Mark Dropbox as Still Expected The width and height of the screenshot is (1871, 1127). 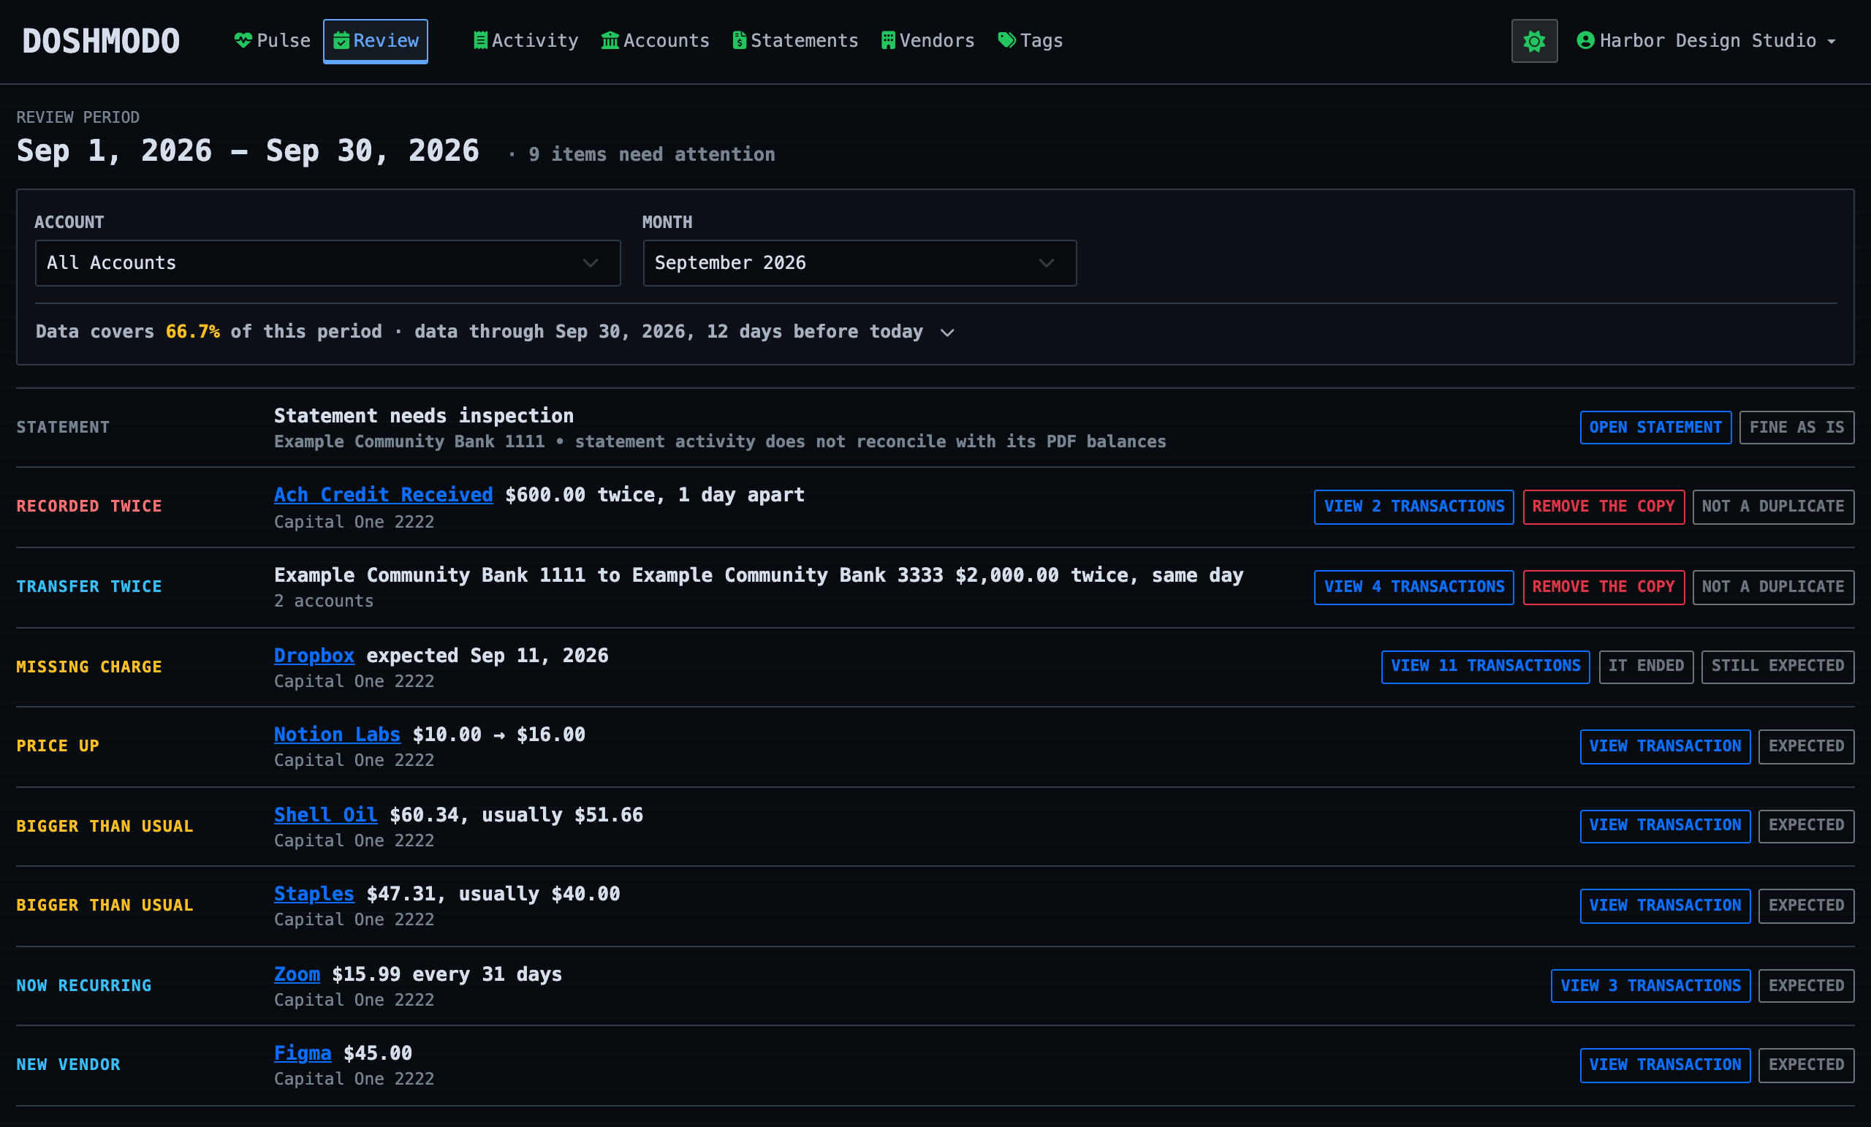(x=1777, y=666)
